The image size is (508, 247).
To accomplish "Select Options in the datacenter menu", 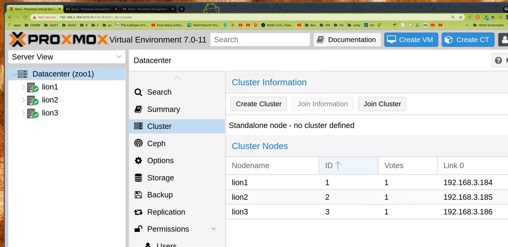I will [160, 161].
